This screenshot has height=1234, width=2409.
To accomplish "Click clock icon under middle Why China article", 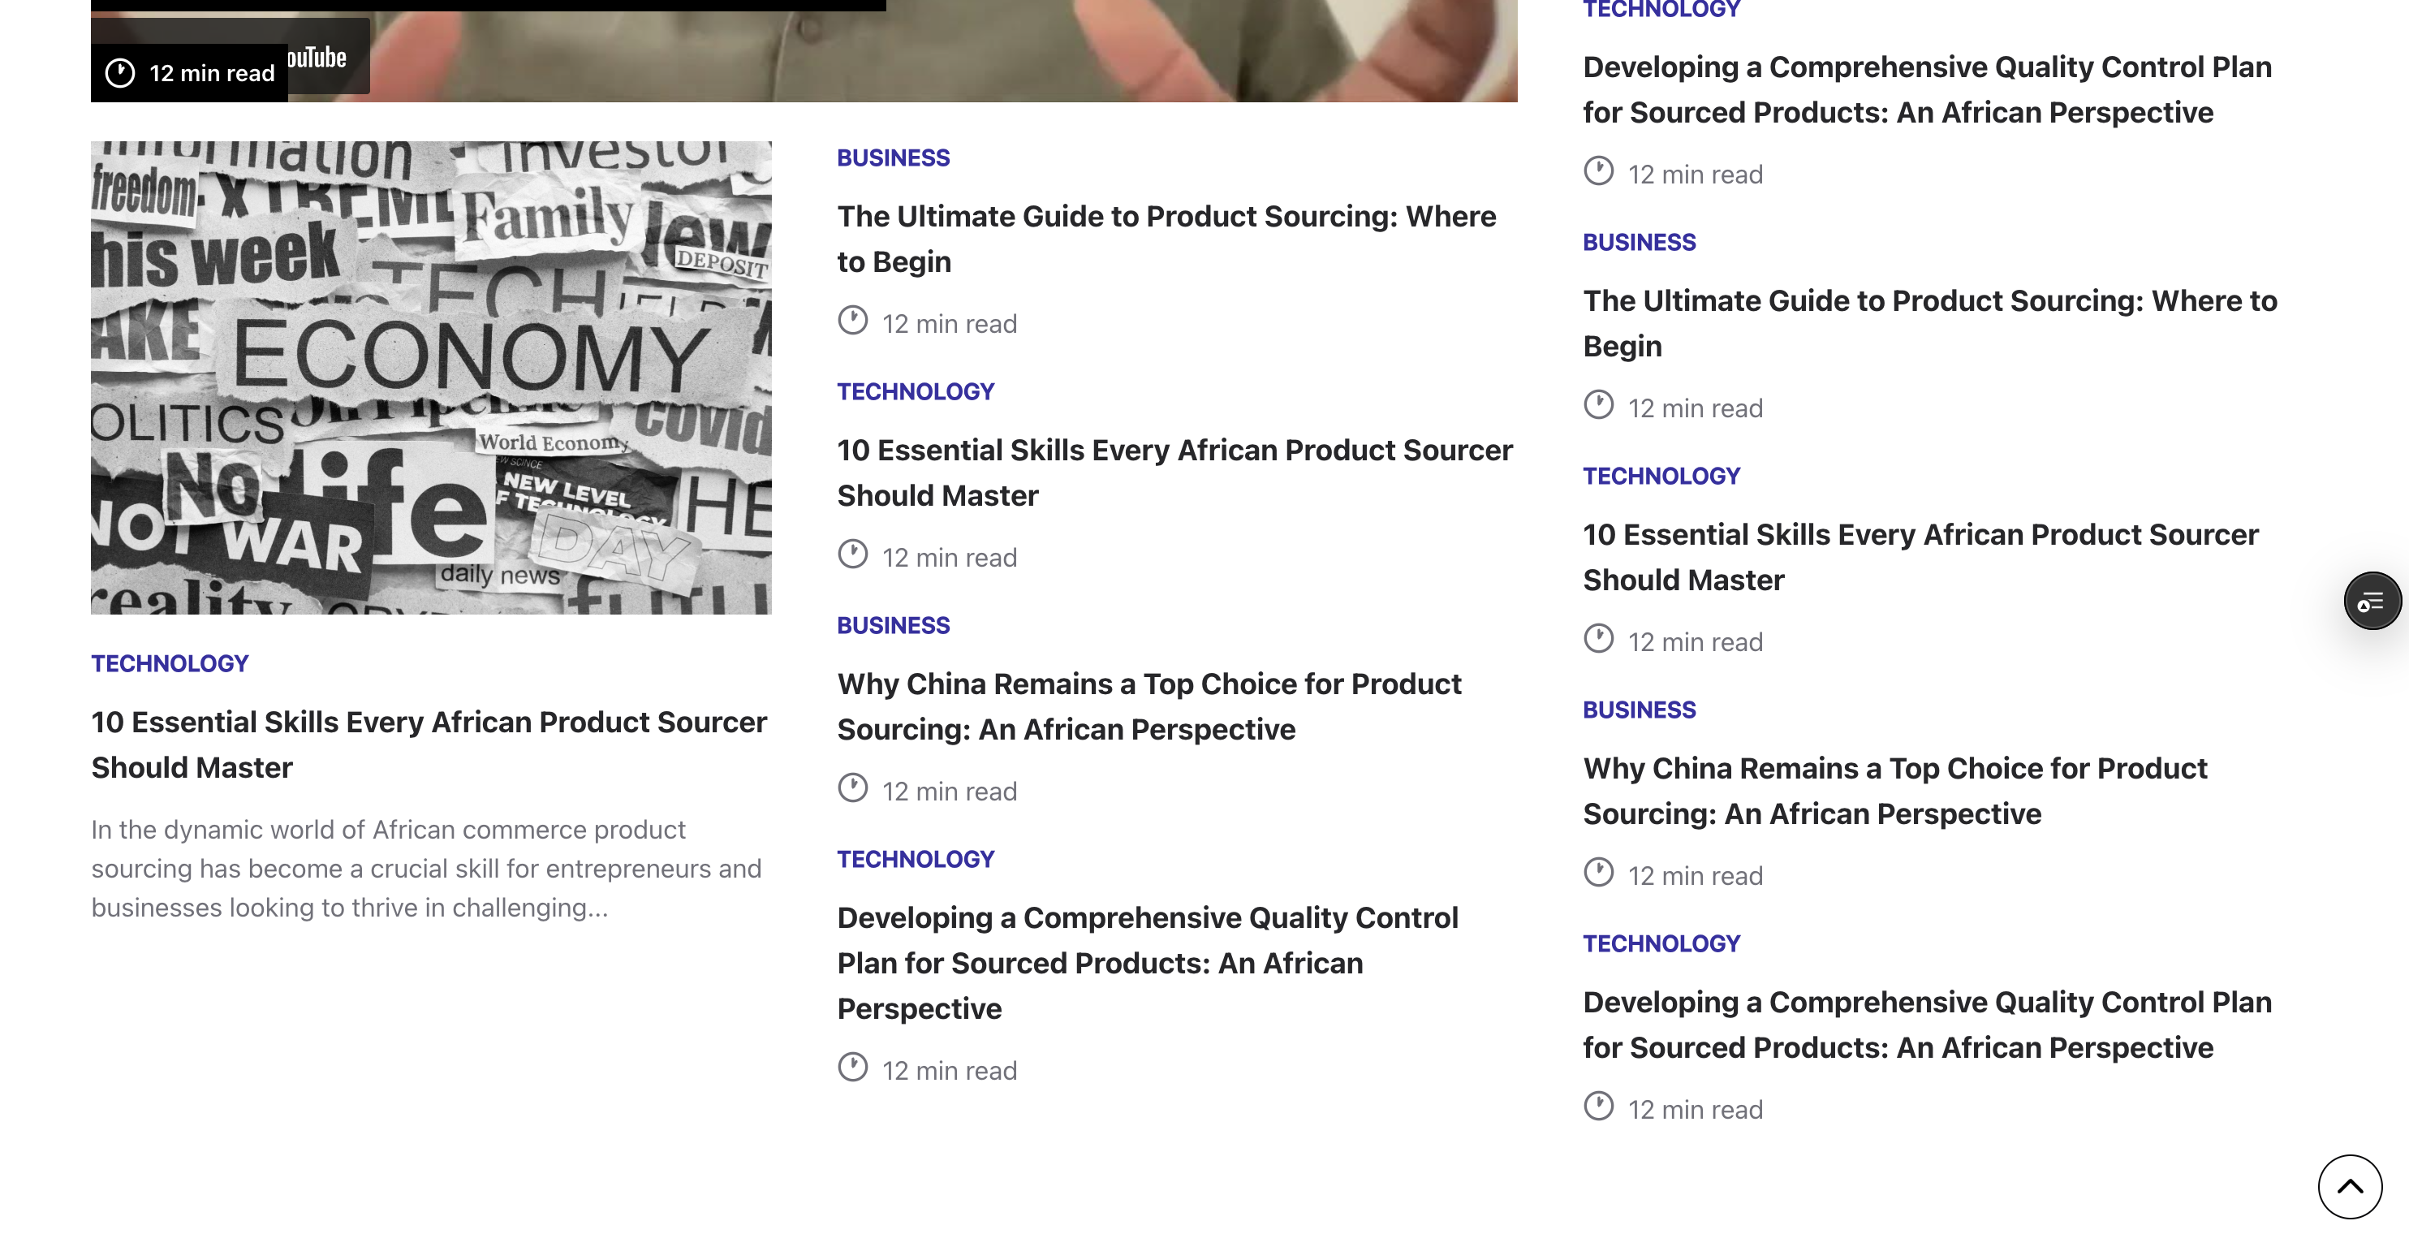I will pyautogui.click(x=852, y=788).
